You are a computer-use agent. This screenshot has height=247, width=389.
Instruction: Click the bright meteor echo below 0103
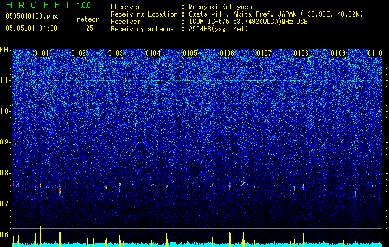coord(119,185)
